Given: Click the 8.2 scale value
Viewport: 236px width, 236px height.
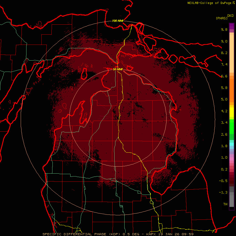Looking at the screenshot, I should click(x=224, y=53).
